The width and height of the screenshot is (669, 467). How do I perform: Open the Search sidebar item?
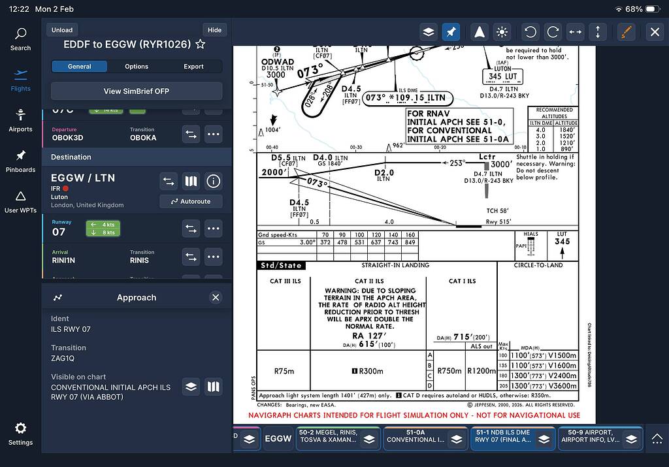(20, 39)
